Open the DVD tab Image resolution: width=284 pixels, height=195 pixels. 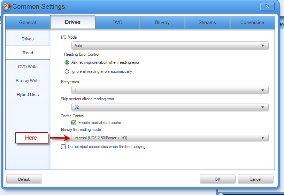[117, 22]
